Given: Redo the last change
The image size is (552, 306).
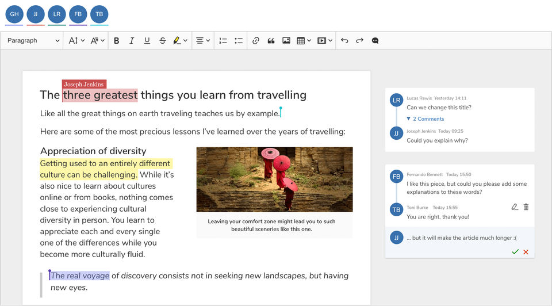Looking at the screenshot, I should (360, 41).
